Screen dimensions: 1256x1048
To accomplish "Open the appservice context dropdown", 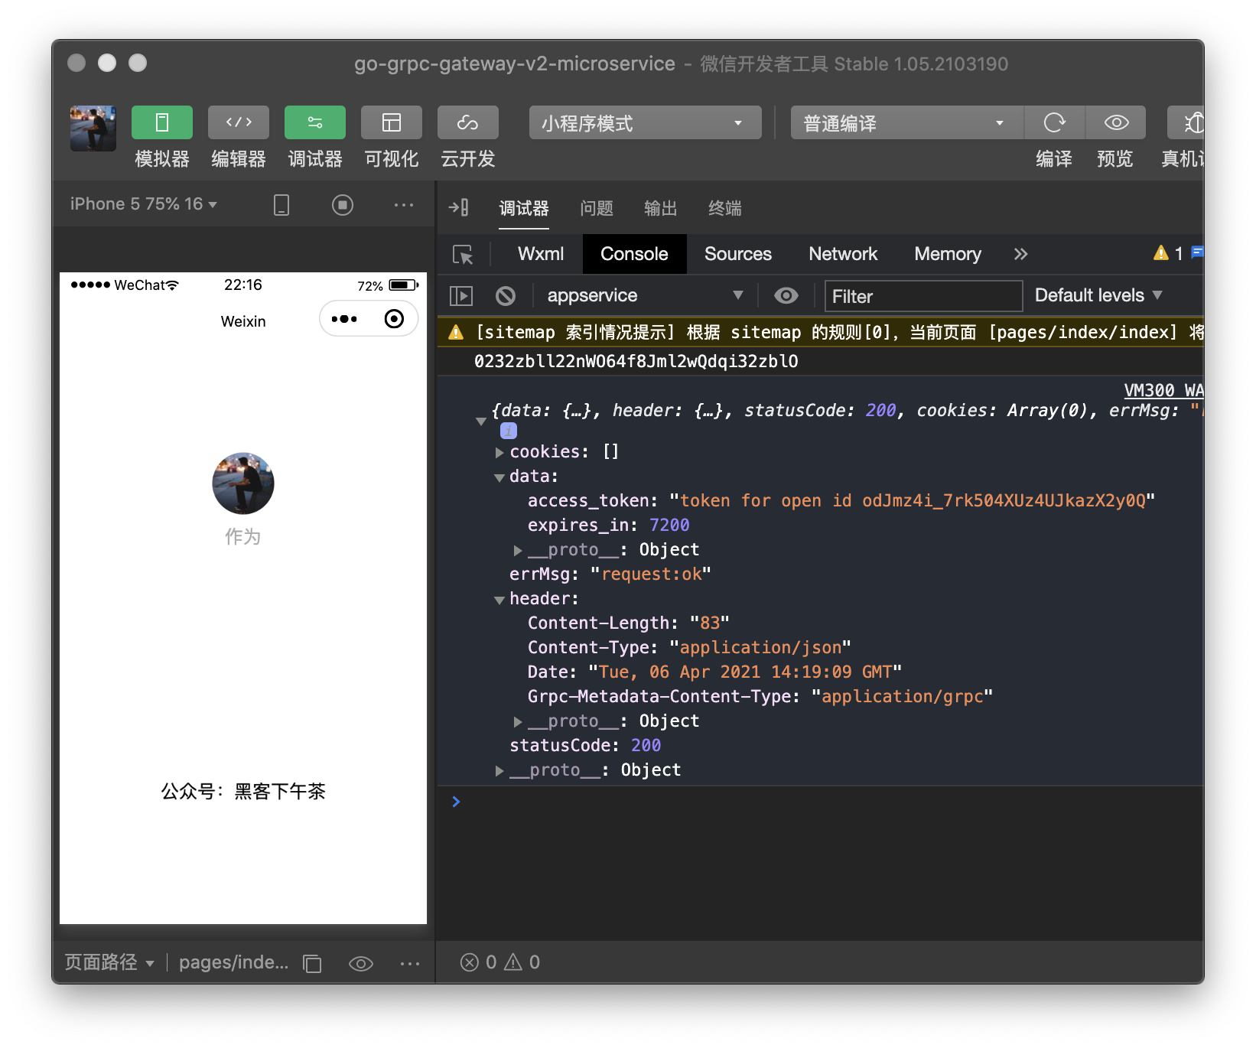I will (645, 295).
